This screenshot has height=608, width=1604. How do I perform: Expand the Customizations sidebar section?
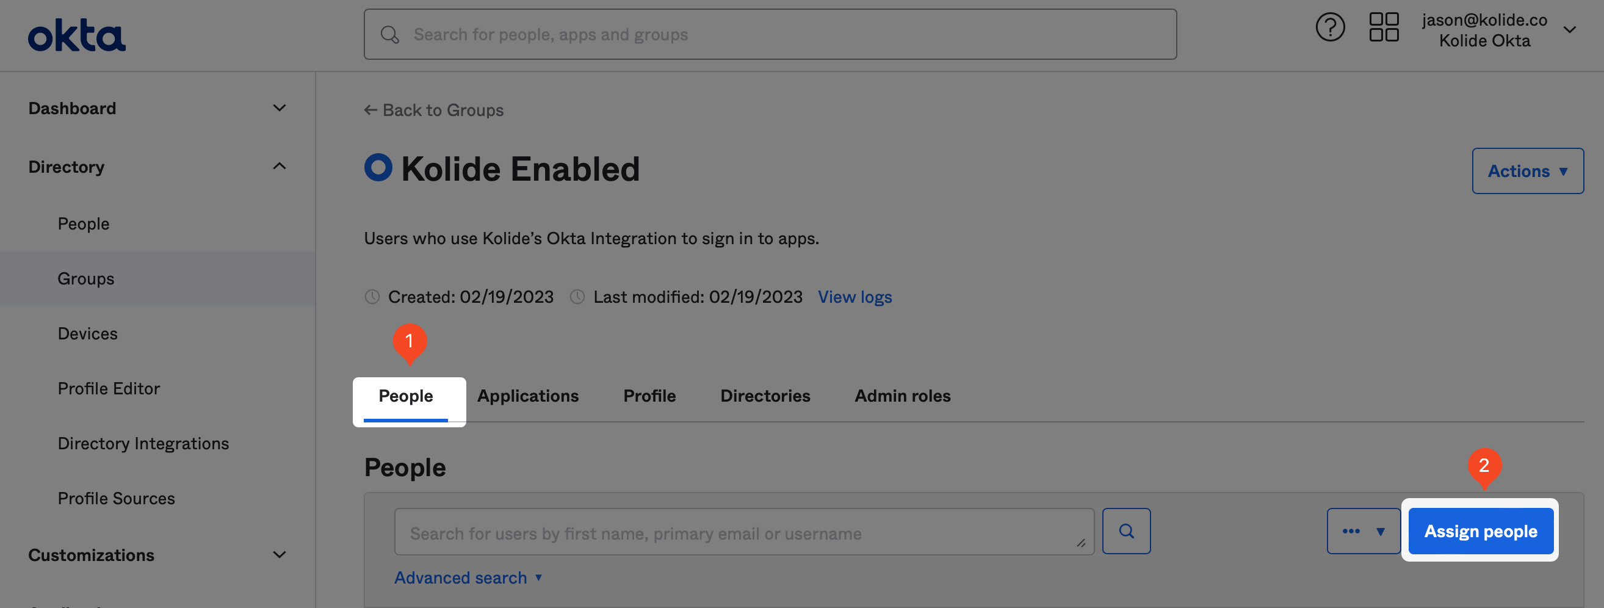pos(157,554)
